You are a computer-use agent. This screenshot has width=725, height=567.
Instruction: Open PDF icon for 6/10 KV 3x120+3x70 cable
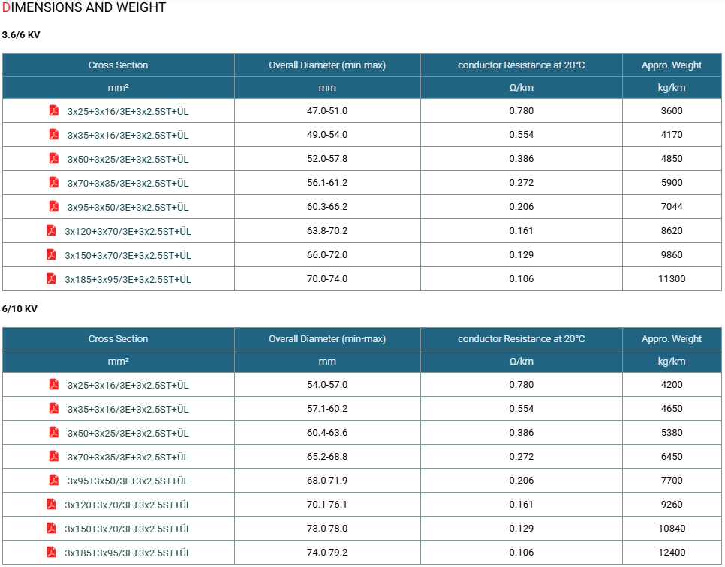click(x=51, y=504)
